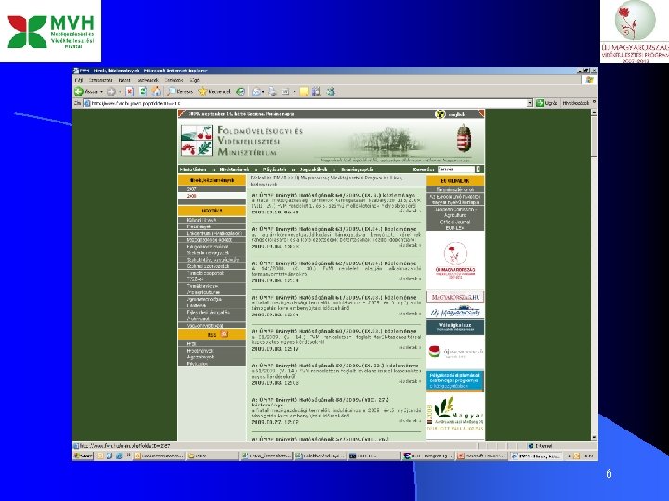Open the Pályázatok navigation link
This screenshot has width=669, height=501.
[274, 169]
